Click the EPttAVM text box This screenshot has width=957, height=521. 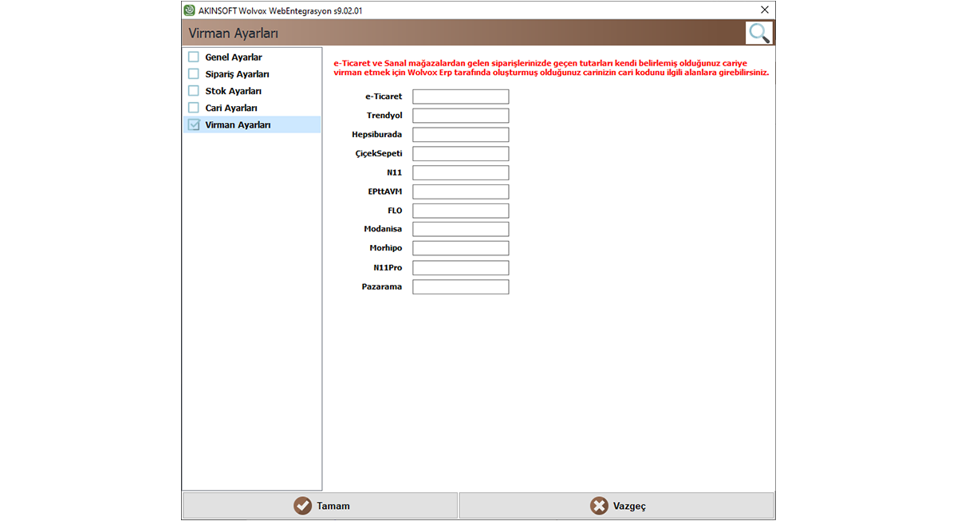pyautogui.click(x=460, y=192)
